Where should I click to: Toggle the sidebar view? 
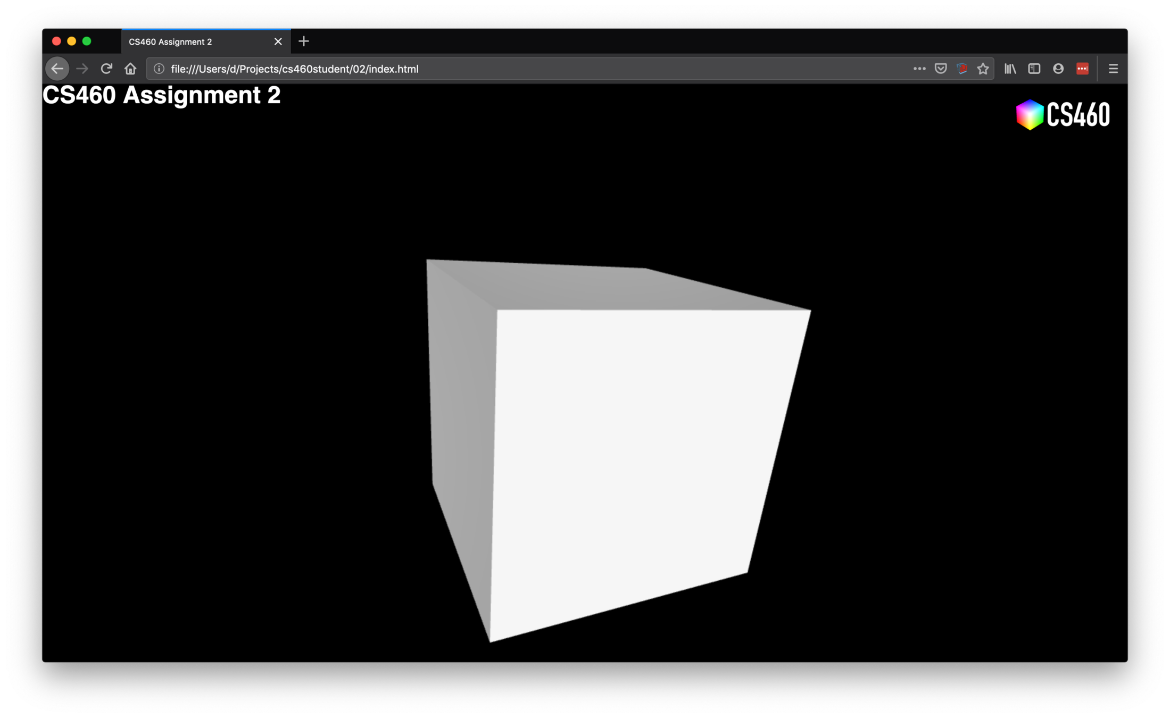1034,69
